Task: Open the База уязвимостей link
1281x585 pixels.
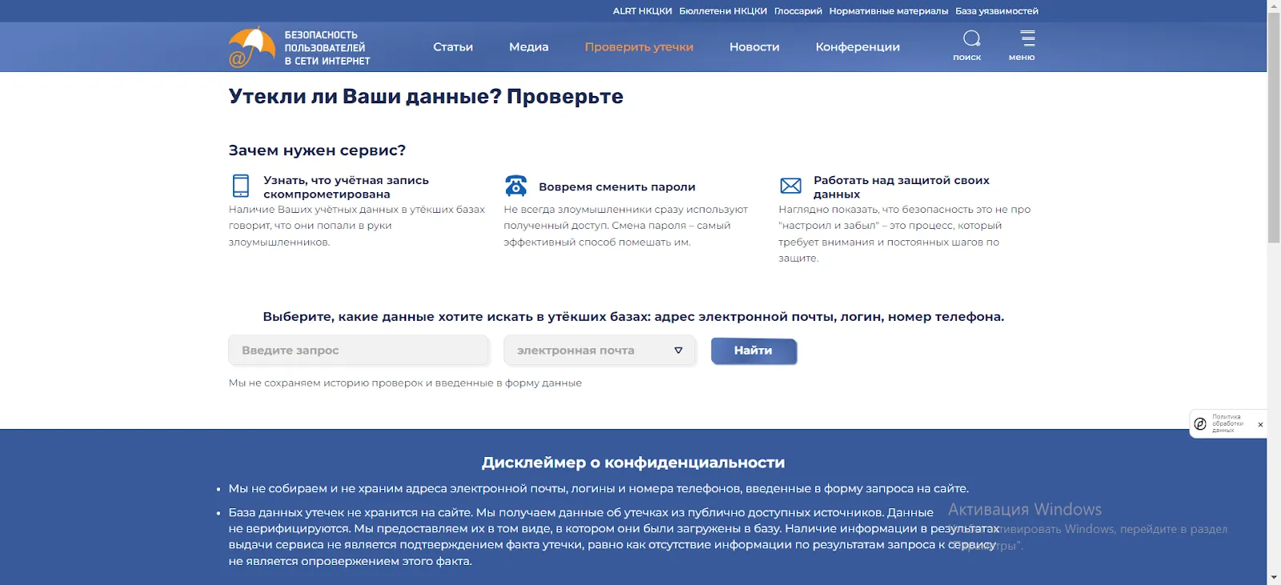Action: point(996,11)
